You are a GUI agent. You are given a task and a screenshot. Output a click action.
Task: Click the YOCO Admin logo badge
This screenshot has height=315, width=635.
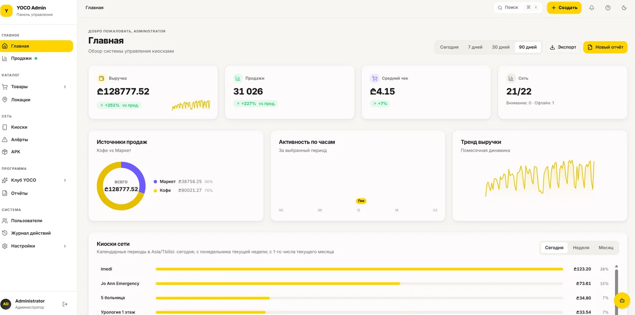coord(6,11)
